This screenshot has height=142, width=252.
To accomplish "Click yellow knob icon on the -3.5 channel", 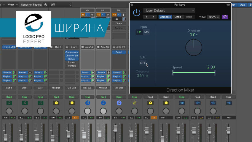I will [72, 103].
